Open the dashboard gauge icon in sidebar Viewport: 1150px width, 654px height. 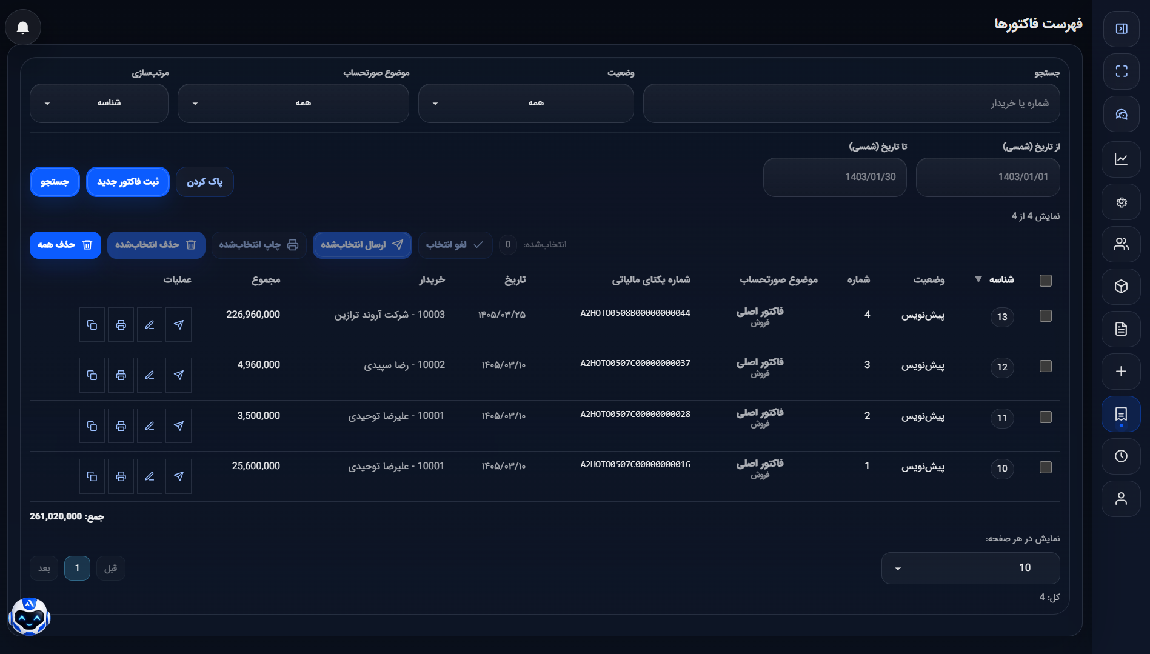click(x=1121, y=114)
